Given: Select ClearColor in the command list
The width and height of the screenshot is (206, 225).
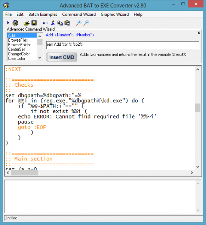Looking at the screenshot, I should (22, 58).
